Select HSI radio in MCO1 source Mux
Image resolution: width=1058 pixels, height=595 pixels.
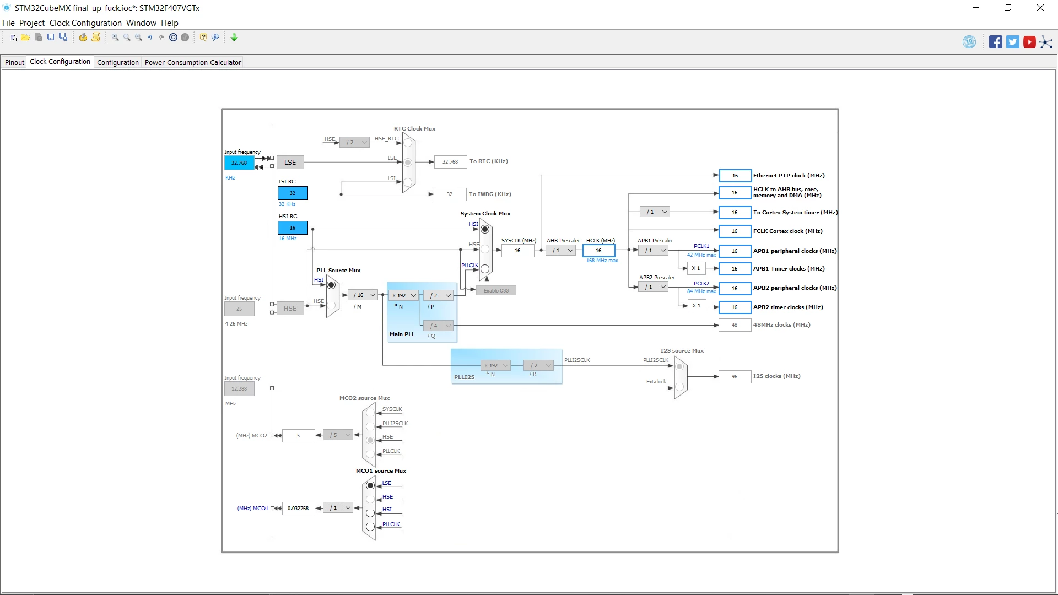click(x=370, y=513)
